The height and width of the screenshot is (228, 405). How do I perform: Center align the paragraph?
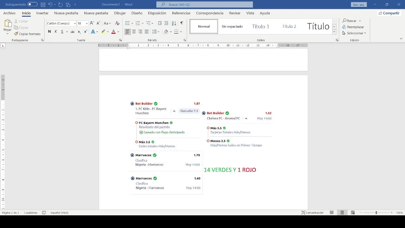[134, 32]
